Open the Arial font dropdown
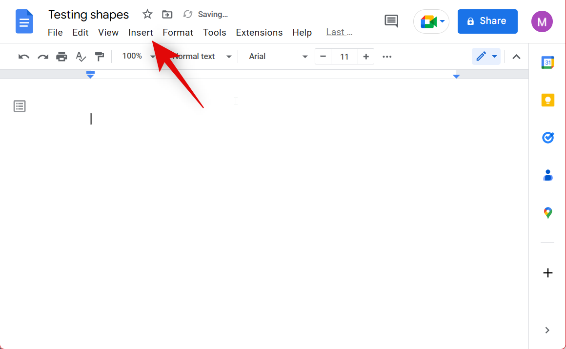 click(278, 57)
